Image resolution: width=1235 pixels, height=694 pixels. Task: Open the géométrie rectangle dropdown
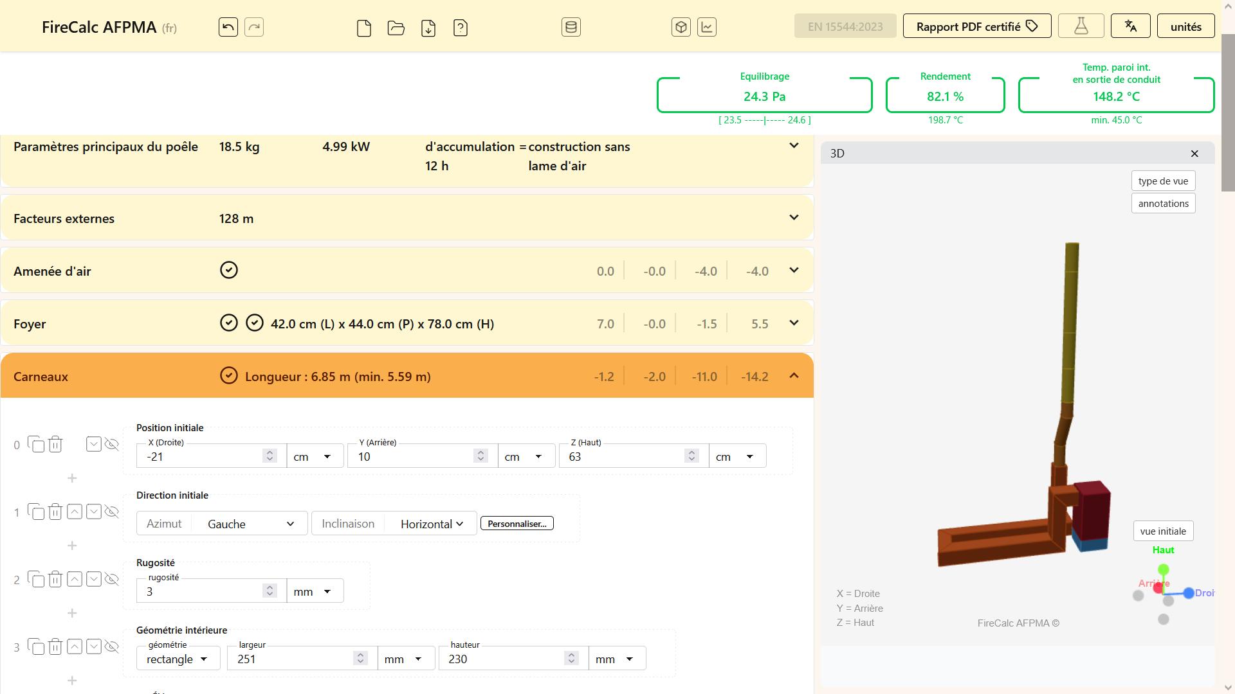pos(178,659)
